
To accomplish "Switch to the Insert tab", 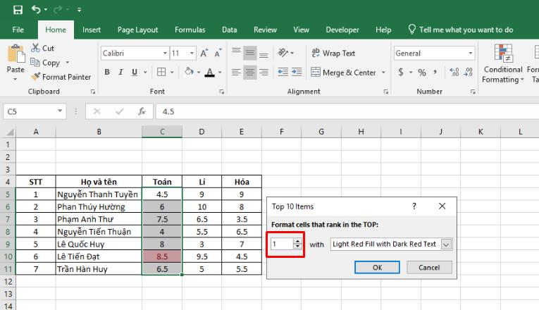I will [92, 30].
